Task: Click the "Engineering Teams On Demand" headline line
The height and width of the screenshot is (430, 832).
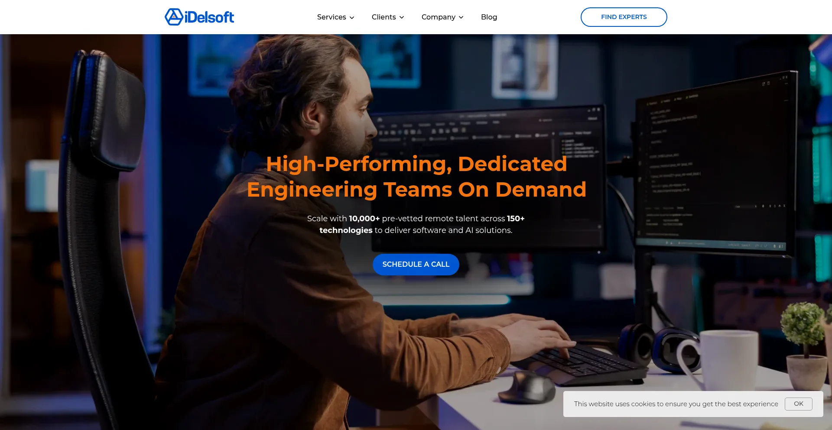Action: click(416, 190)
